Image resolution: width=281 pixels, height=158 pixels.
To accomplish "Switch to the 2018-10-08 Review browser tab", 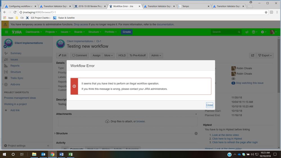I will 90,6.
